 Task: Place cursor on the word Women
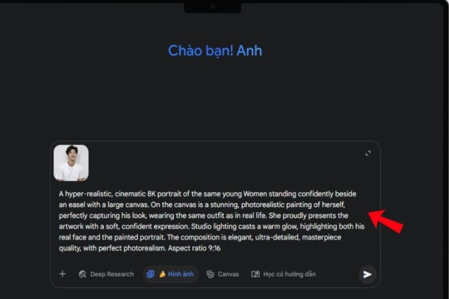coord(255,194)
